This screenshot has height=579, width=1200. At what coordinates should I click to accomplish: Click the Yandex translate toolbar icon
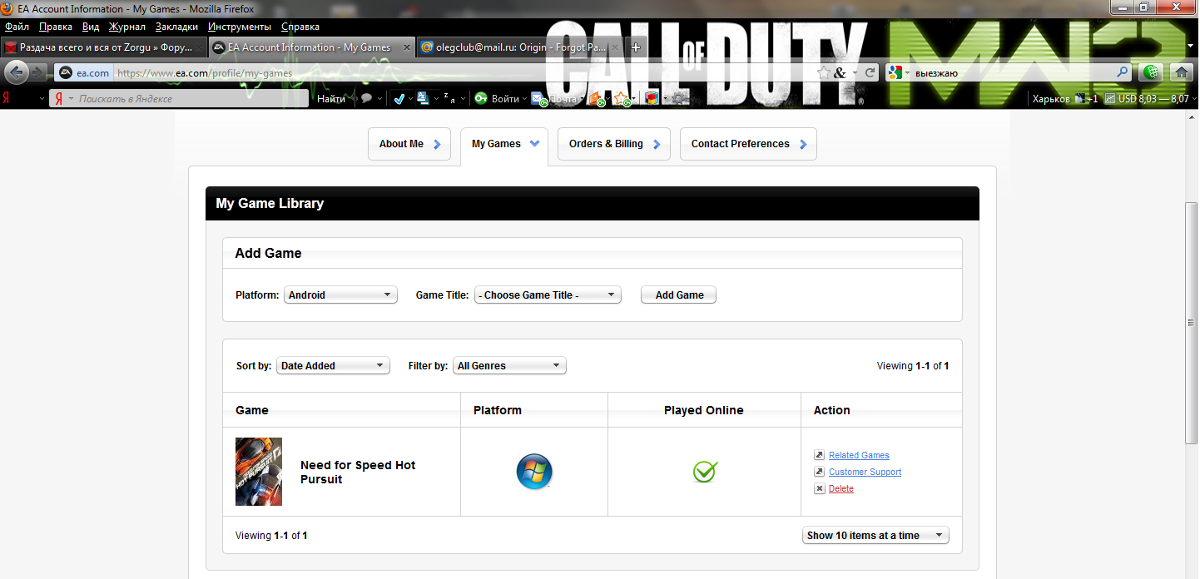(423, 98)
